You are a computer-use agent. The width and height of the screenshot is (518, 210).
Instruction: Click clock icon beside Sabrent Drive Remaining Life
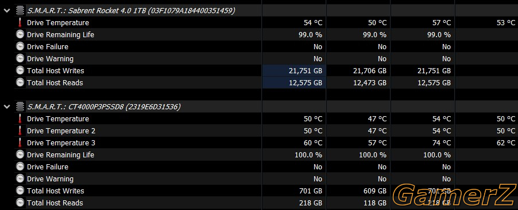point(20,34)
